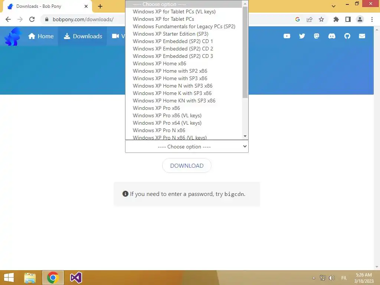380x285 pixels.
Task: Choose Windows Fundamentals for Legacy PCs (SP2)
Action: click(184, 26)
